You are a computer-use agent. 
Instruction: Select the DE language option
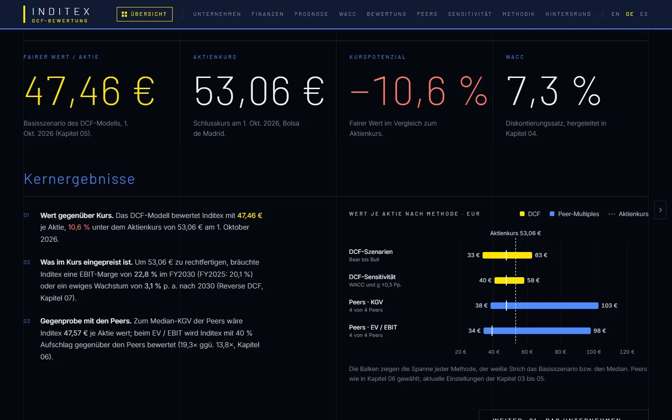pos(630,14)
